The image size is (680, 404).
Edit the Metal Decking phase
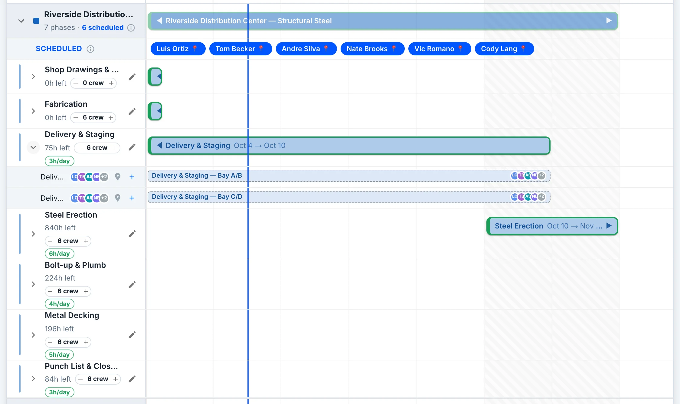pos(132,335)
